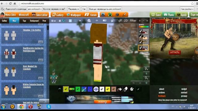Pick the green brush swatch
The height and width of the screenshot is (111, 198).
click(78, 89)
